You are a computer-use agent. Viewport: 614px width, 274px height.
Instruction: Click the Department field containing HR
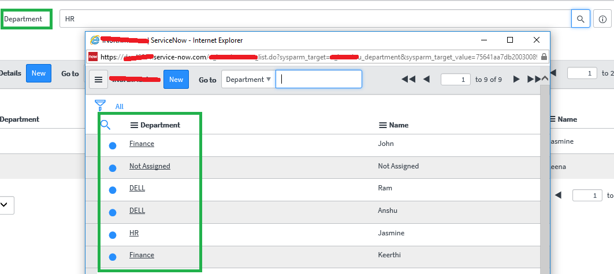(315, 19)
